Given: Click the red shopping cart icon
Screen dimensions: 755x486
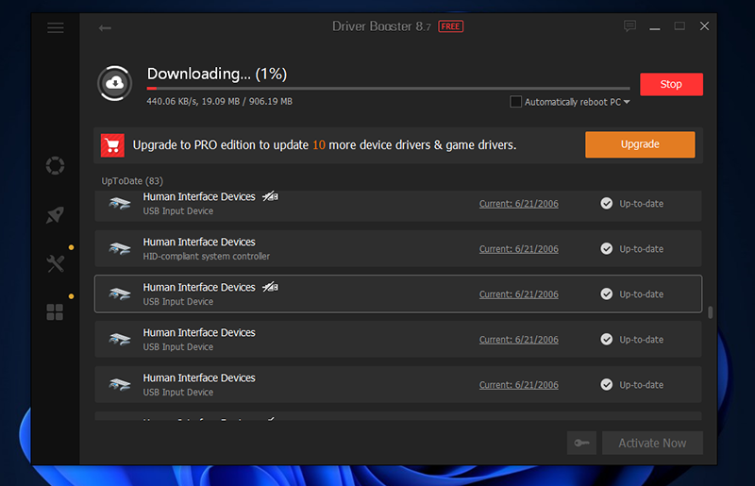Looking at the screenshot, I should (x=113, y=145).
